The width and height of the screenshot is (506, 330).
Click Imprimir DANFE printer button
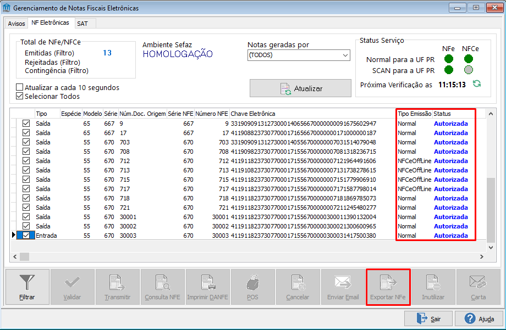pos(207,287)
